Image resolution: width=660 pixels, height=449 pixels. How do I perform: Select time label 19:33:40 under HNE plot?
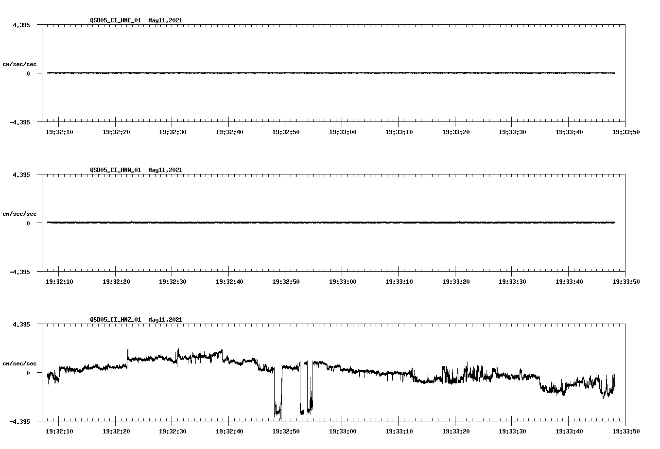click(569, 132)
